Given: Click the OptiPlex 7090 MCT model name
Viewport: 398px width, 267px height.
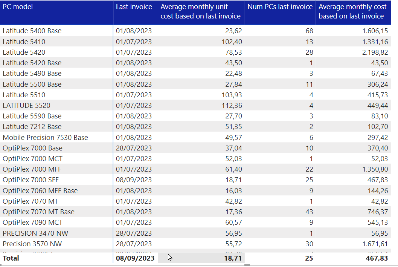Looking at the screenshot, I should coord(33,222).
